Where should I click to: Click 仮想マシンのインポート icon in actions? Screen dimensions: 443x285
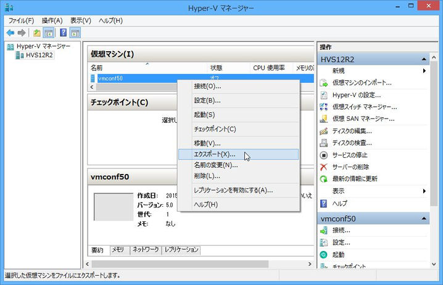[x=323, y=83]
